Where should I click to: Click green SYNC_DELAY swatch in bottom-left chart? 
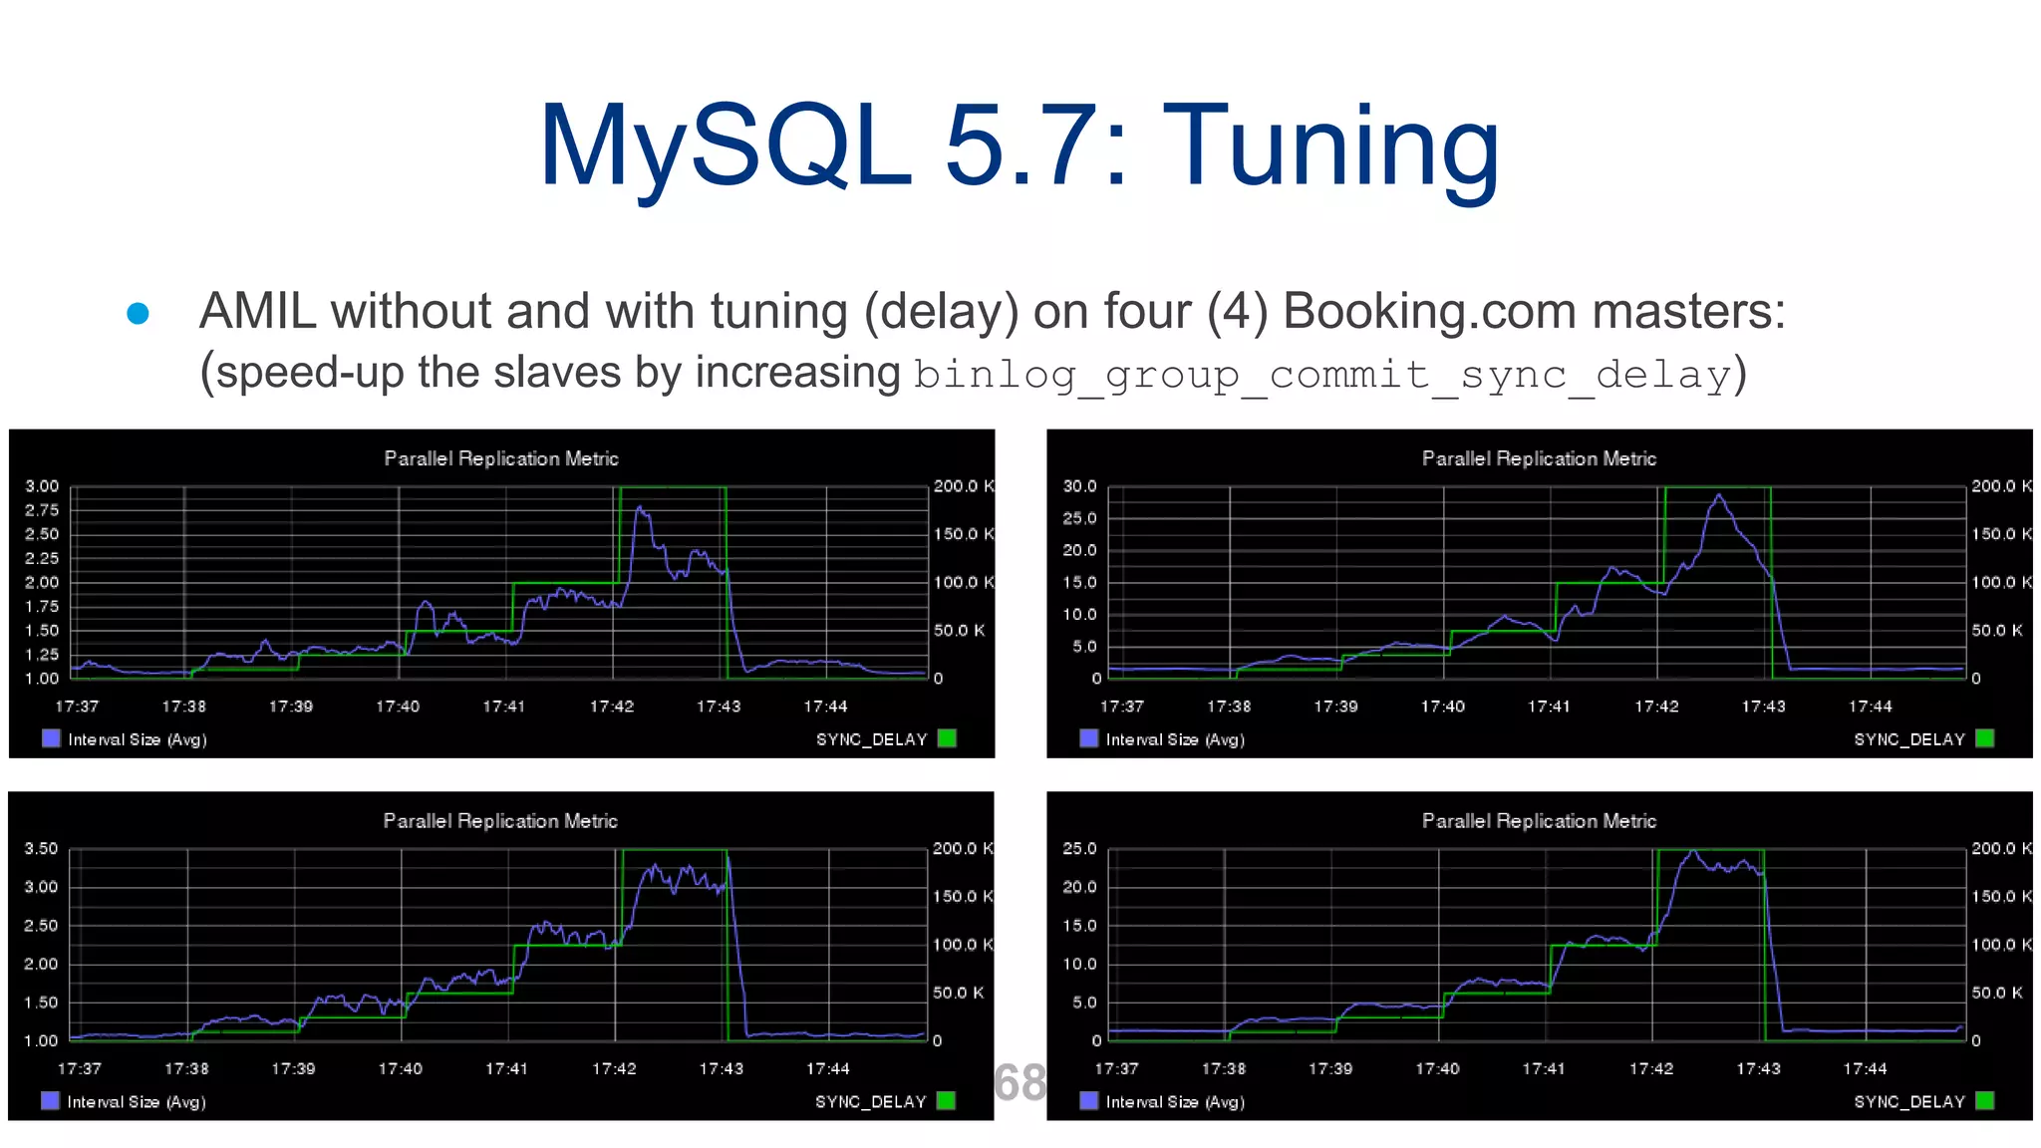[946, 1101]
